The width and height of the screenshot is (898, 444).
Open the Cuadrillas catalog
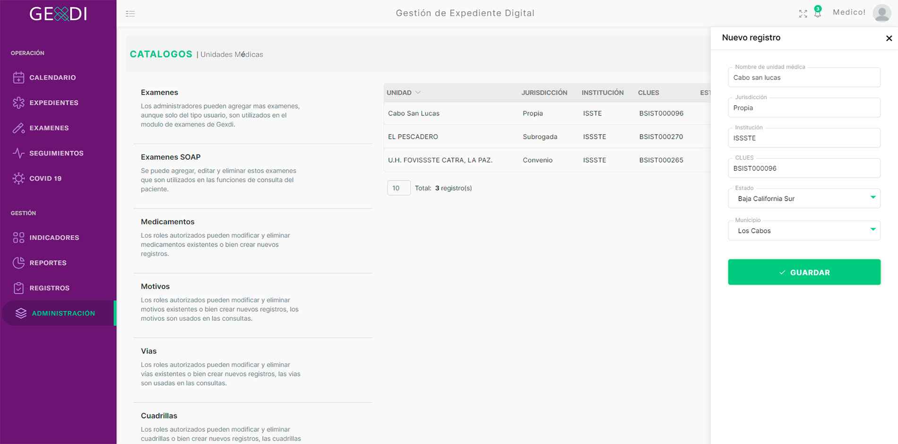159,416
